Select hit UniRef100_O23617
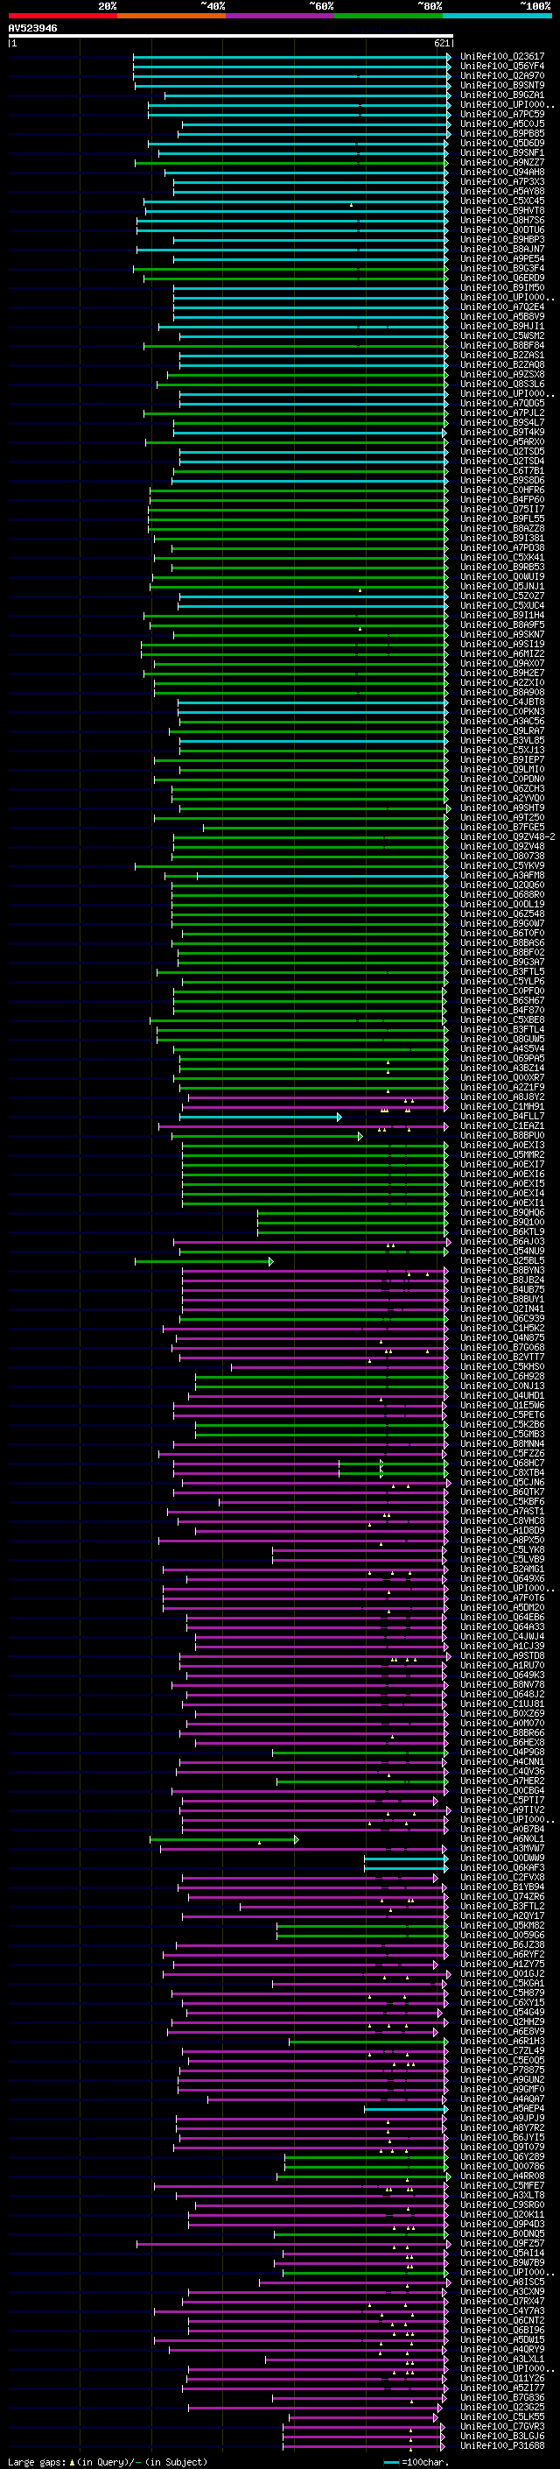The image size is (560, 2469). (502, 57)
